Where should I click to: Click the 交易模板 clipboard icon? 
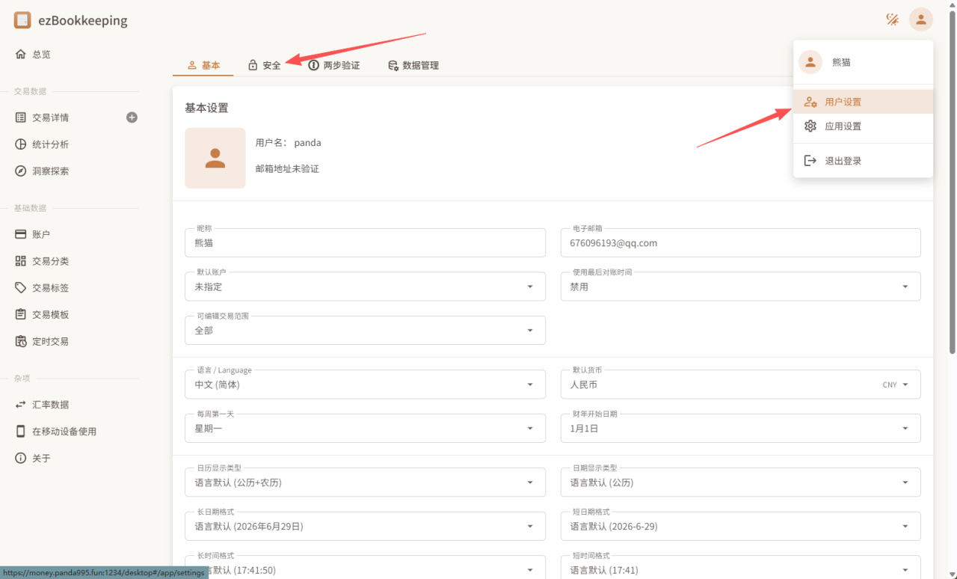point(20,315)
